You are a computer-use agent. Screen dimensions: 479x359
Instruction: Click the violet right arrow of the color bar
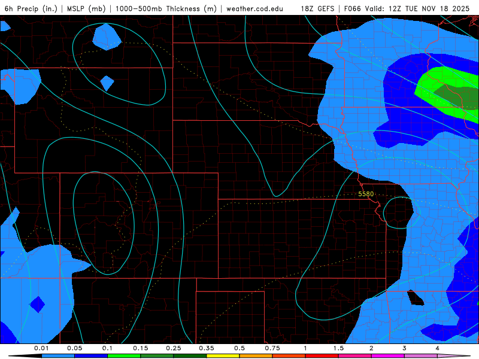tap(454, 356)
